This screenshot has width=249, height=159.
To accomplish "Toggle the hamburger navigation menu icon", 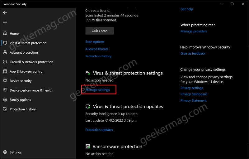I will (5, 22).
